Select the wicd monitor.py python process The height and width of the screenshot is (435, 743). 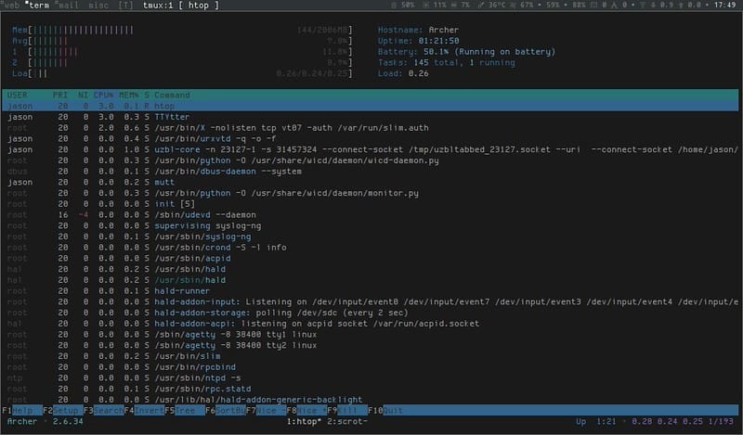370,193
